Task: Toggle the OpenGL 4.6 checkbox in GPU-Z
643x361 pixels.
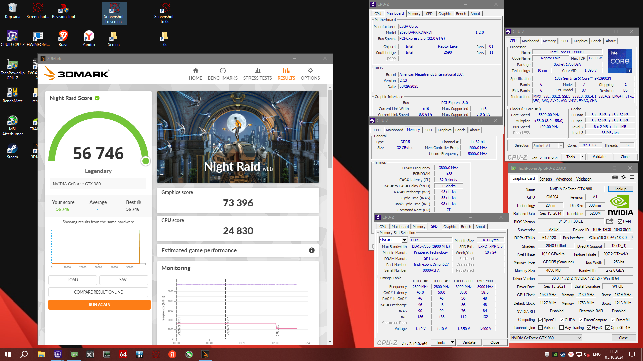Action: tap(608, 328)
